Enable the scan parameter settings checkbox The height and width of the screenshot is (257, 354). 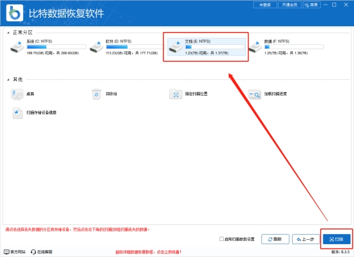point(222,238)
